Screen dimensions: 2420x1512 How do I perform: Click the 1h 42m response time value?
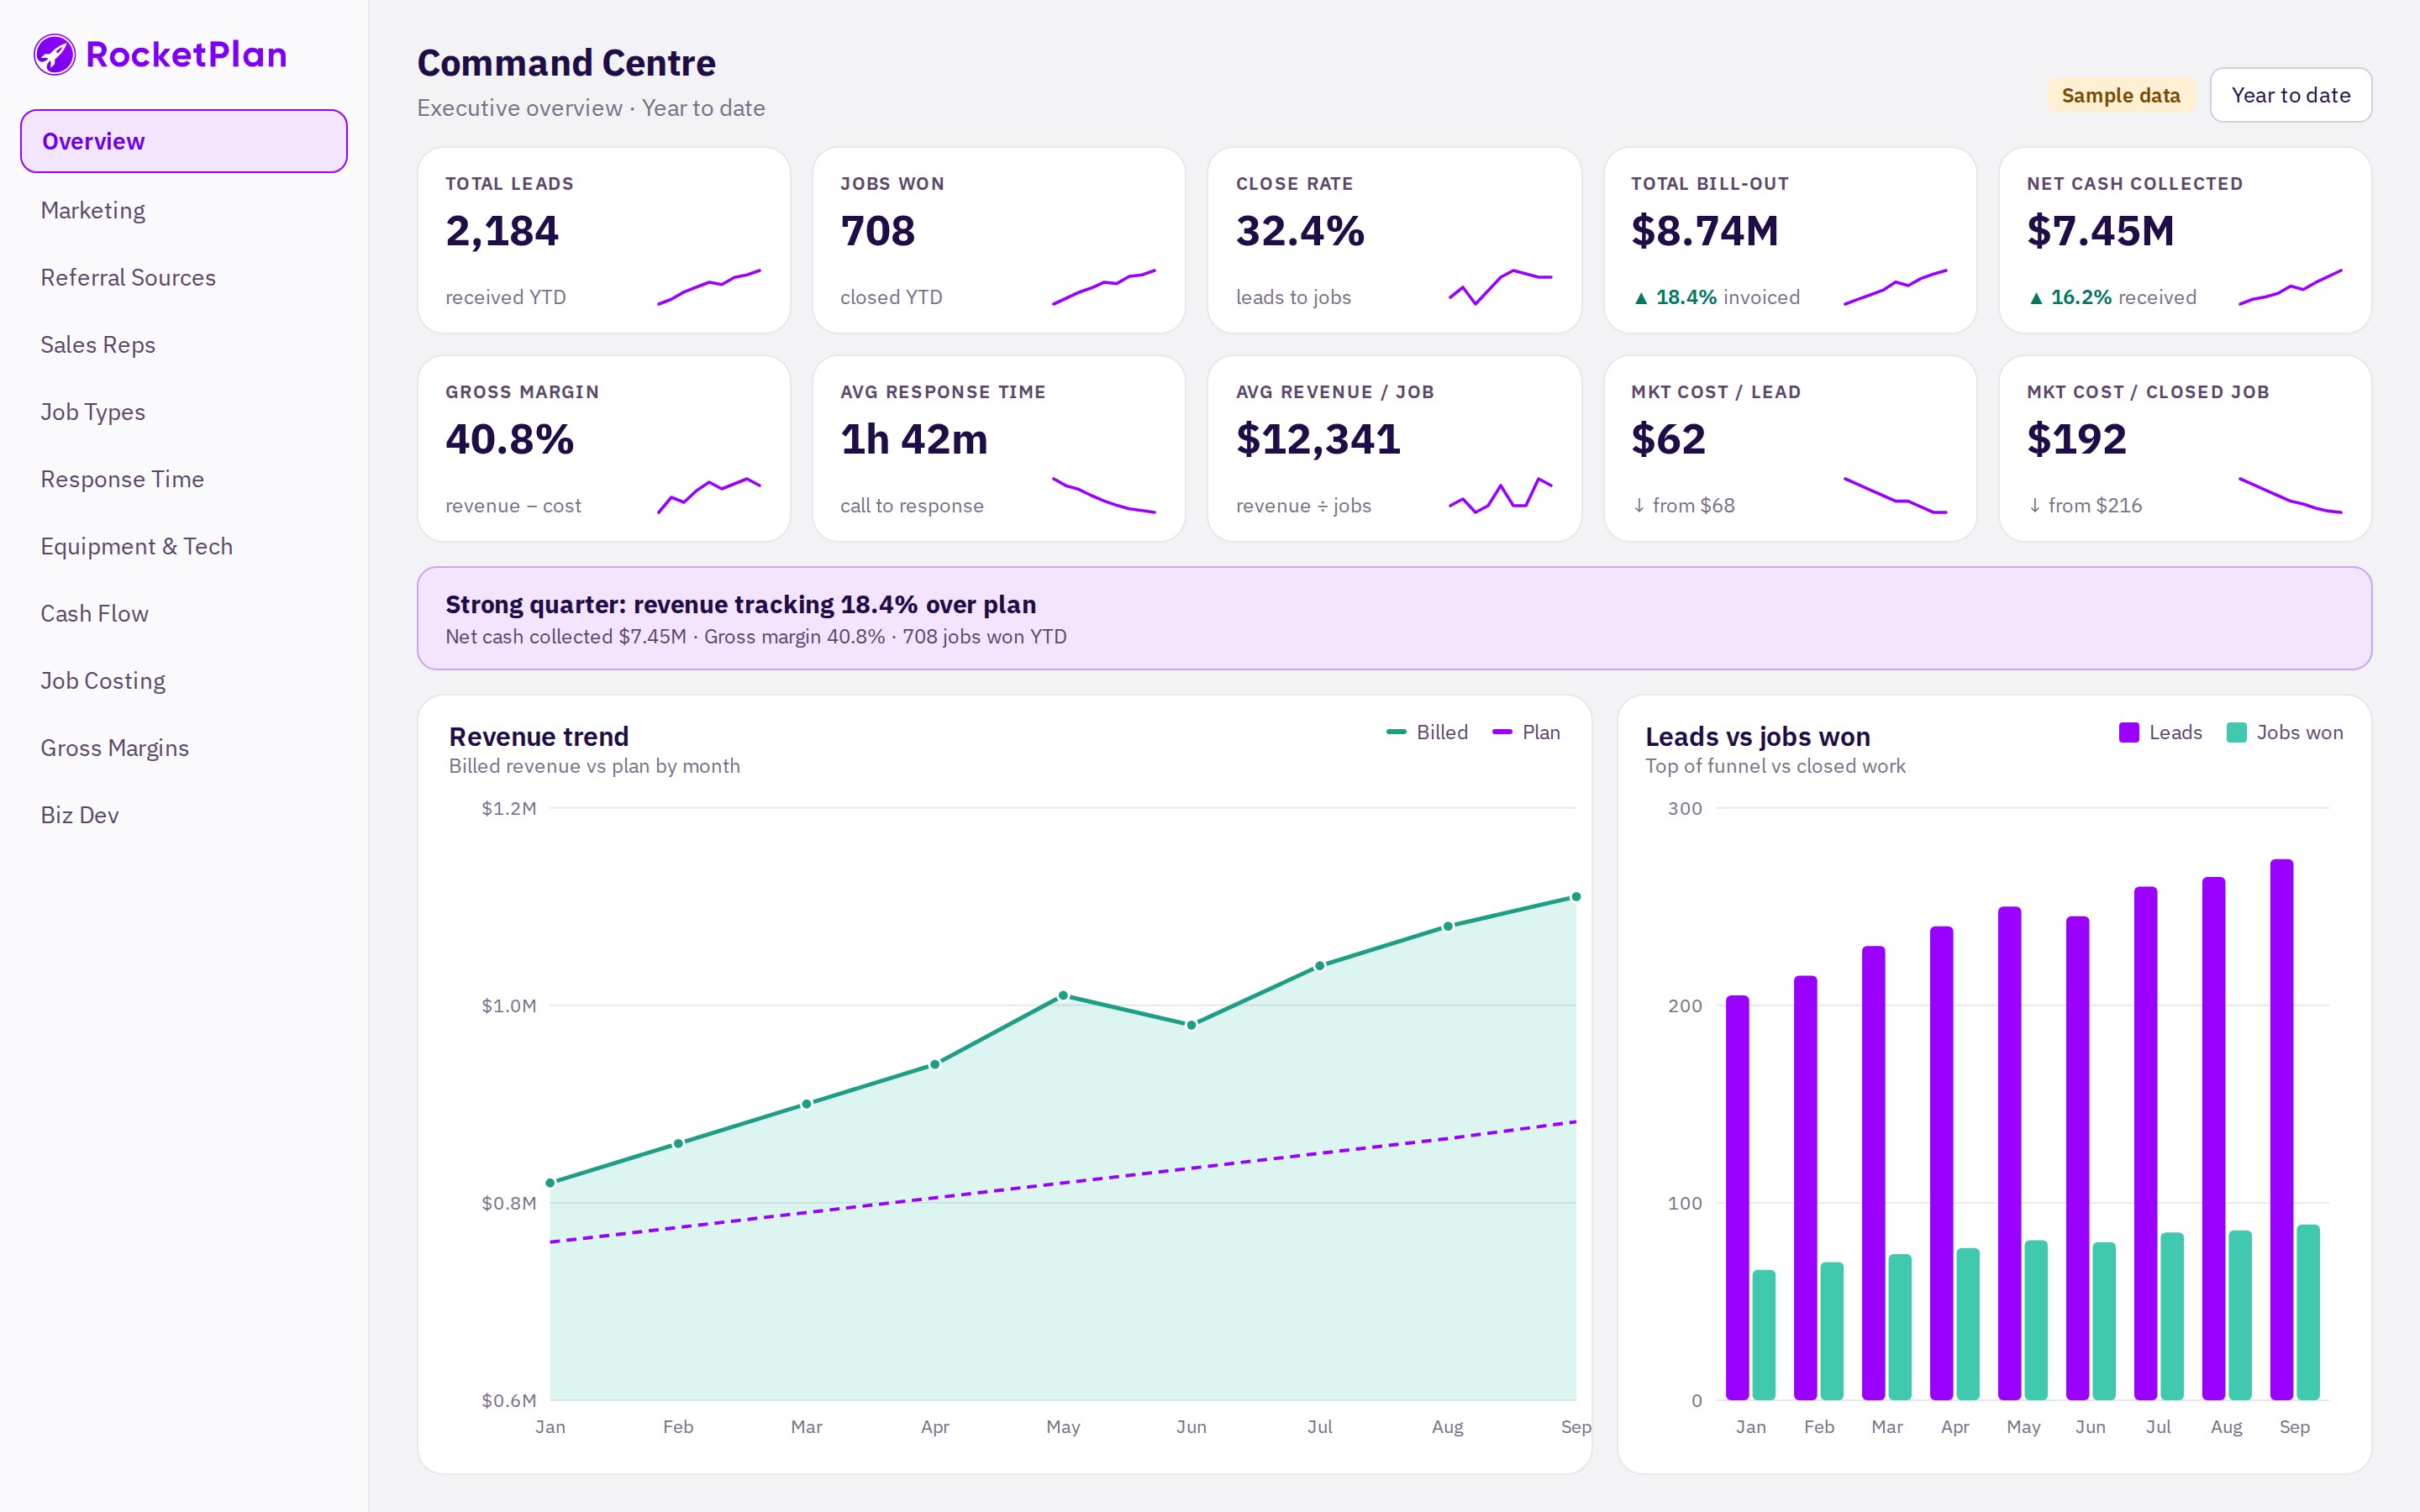tap(914, 439)
